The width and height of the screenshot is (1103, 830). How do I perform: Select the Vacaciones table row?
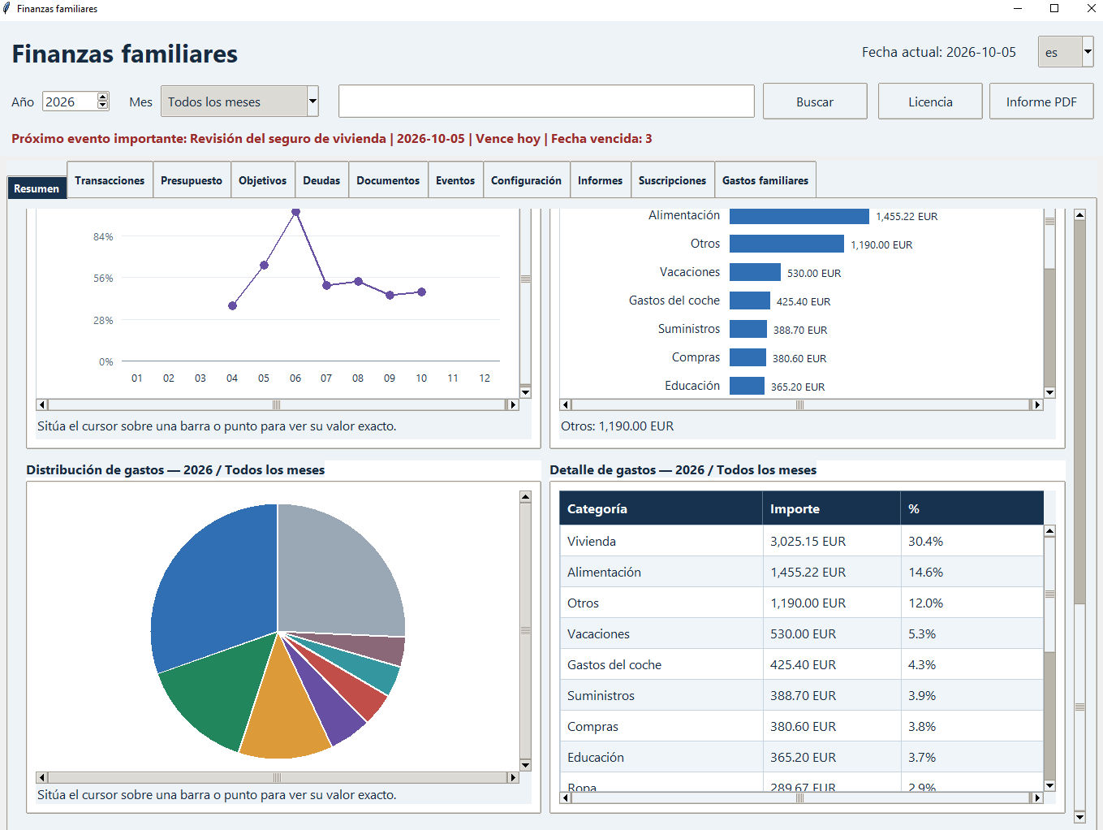(x=801, y=633)
